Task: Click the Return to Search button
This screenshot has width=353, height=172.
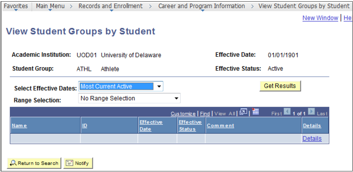Action: click(34, 163)
